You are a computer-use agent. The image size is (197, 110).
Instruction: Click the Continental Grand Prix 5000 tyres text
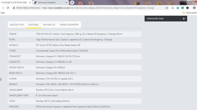click(x=62, y=51)
